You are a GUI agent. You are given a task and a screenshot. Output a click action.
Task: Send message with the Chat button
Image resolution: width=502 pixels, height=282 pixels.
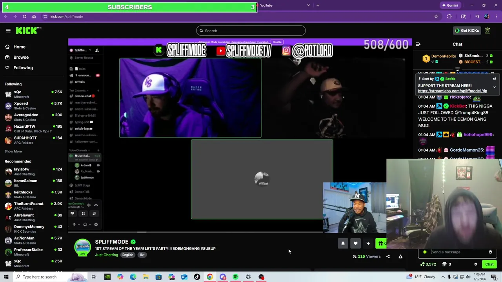pos(489,264)
